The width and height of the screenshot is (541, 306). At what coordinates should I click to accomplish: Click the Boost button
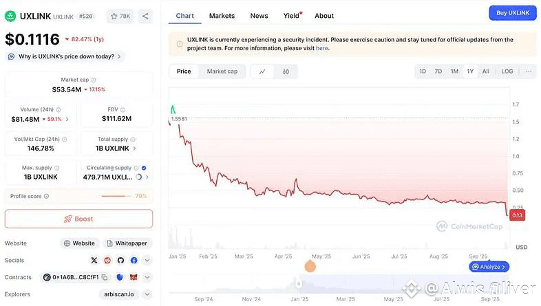78,219
